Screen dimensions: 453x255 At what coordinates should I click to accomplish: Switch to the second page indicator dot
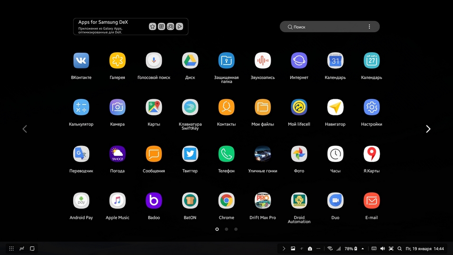click(x=226, y=229)
